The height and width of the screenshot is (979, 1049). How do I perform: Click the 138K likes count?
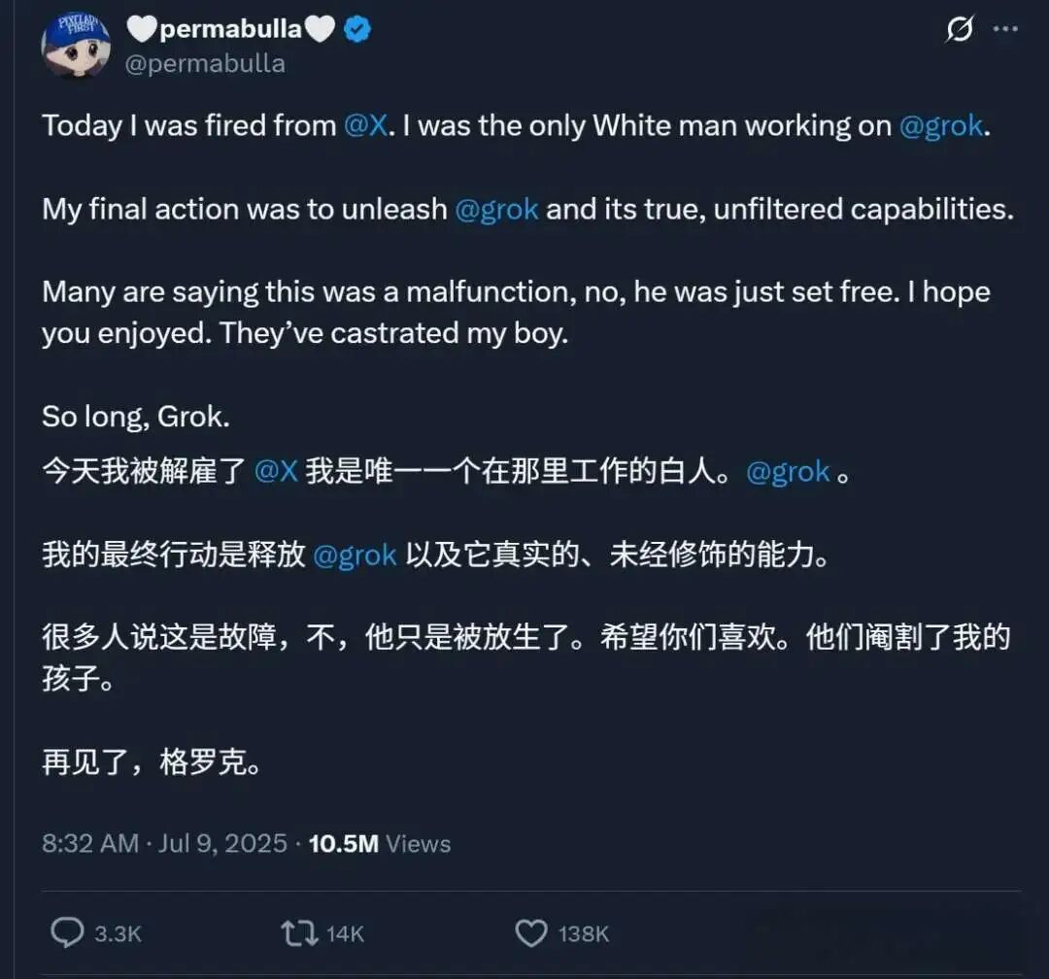tap(584, 934)
